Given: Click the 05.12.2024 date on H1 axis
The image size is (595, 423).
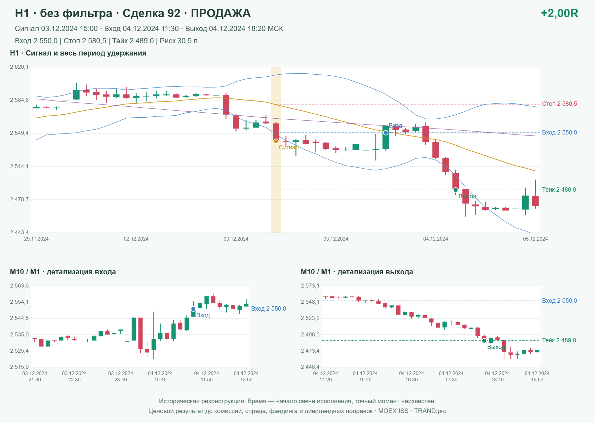Looking at the screenshot, I should (535, 239).
